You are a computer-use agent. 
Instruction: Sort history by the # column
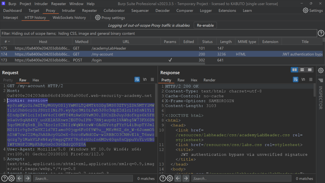[x=7, y=41]
